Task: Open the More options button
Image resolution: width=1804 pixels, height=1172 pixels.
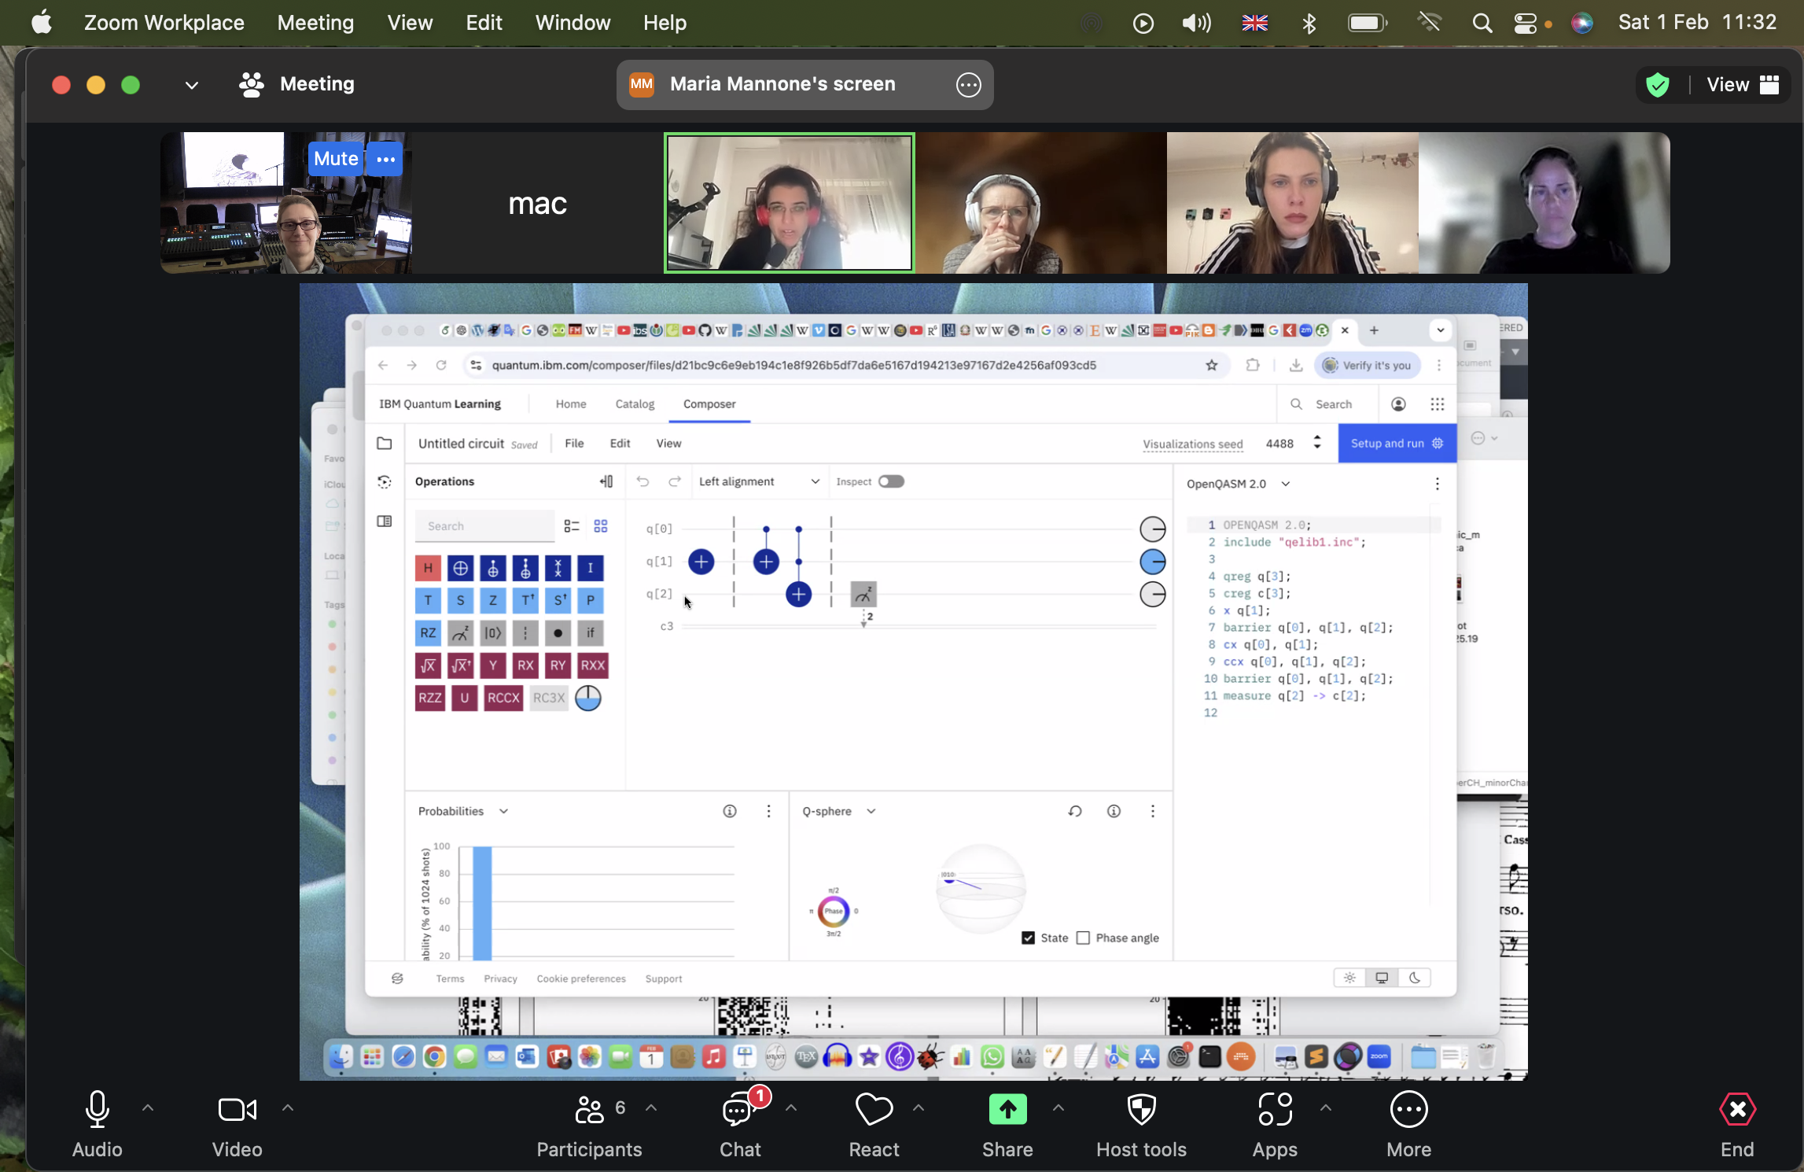Action: pos(1408,1110)
